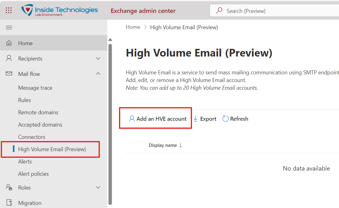
Task: Open Rules under Mail flow
Action: (x=24, y=100)
